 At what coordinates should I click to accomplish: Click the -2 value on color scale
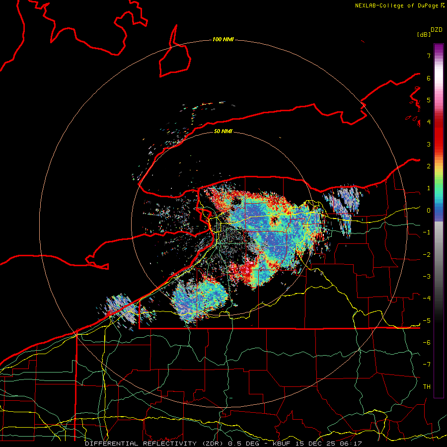pos(427,255)
